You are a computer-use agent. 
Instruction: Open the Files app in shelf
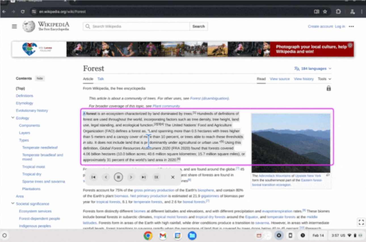pos(192,235)
